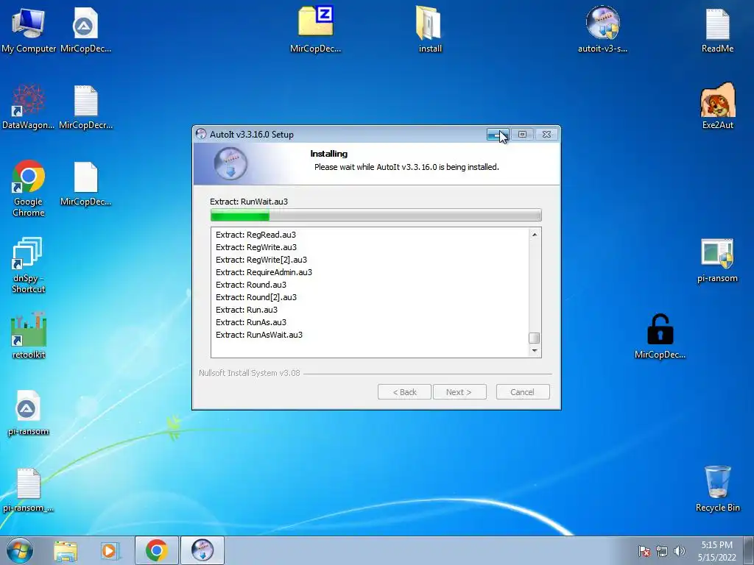Open the MirCopDec zipped folder icon
754x565 pixels.
click(x=315, y=29)
